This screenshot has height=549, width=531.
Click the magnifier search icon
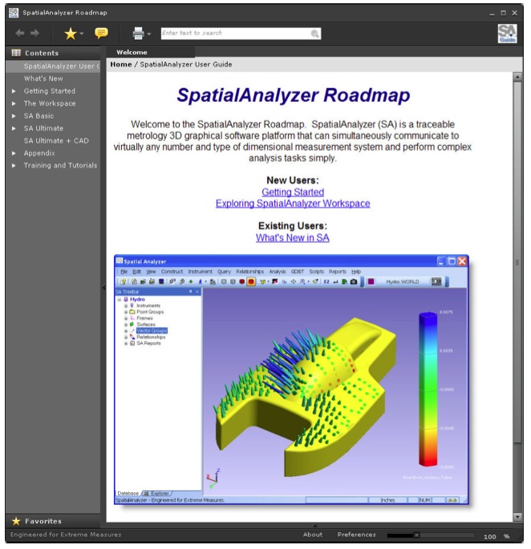click(314, 34)
